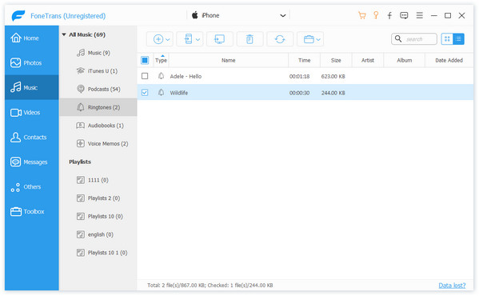
Task: Check the Adele - Hello ringtone checkbox
Action: tap(145, 76)
